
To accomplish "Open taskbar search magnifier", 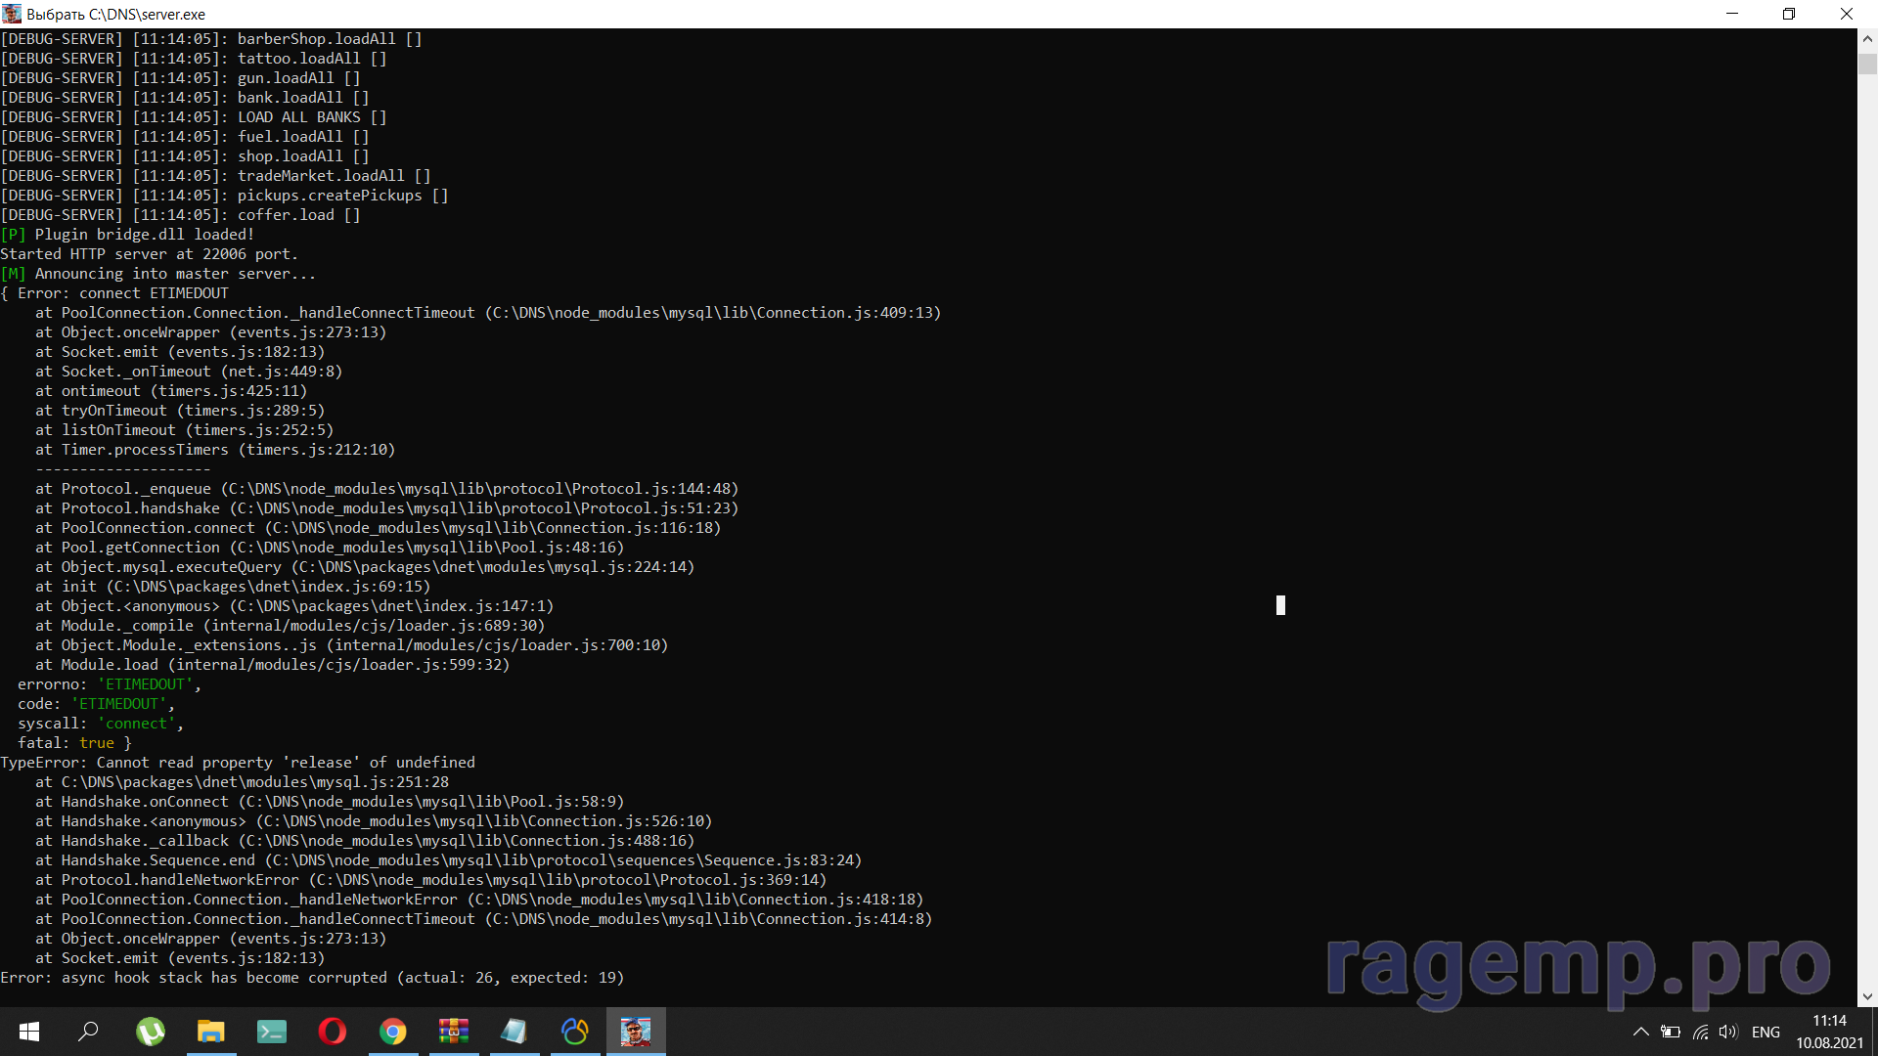I will click(x=89, y=1032).
